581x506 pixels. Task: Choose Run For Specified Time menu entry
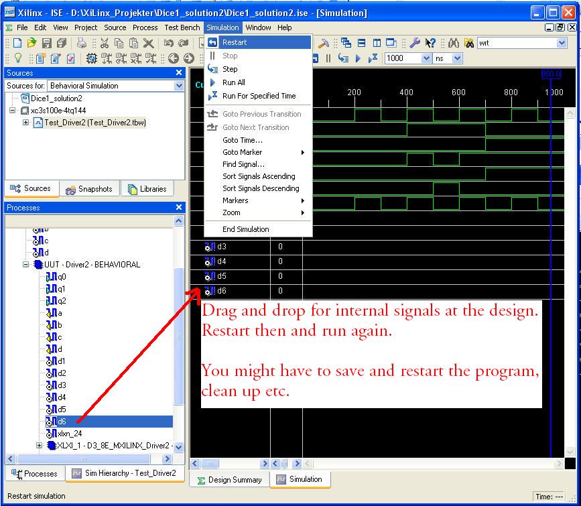coord(258,96)
